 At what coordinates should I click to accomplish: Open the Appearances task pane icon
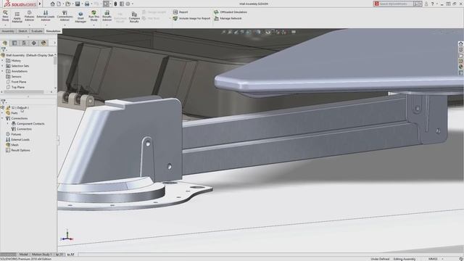point(461,67)
